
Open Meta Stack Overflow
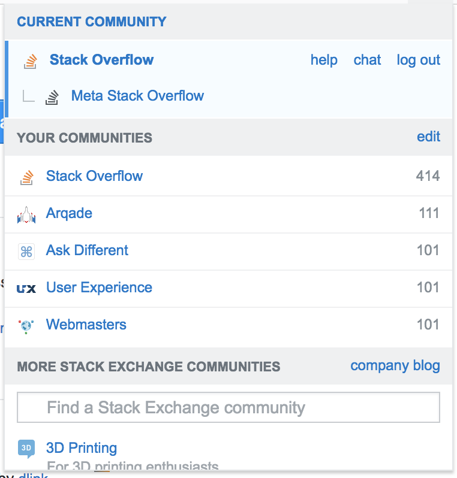(x=137, y=95)
